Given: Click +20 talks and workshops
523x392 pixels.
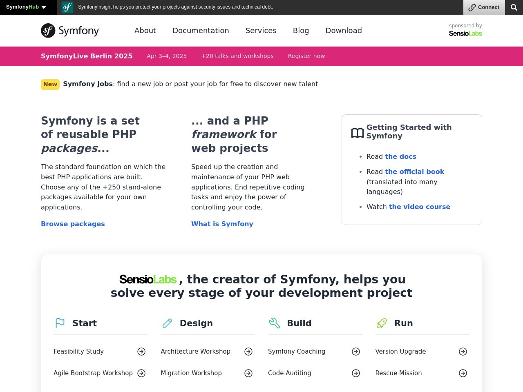Looking at the screenshot, I should click(x=237, y=56).
